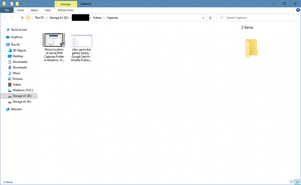The width and height of the screenshot is (301, 185).
Task: Open the Share ribbon tab
Action: [34, 10]
